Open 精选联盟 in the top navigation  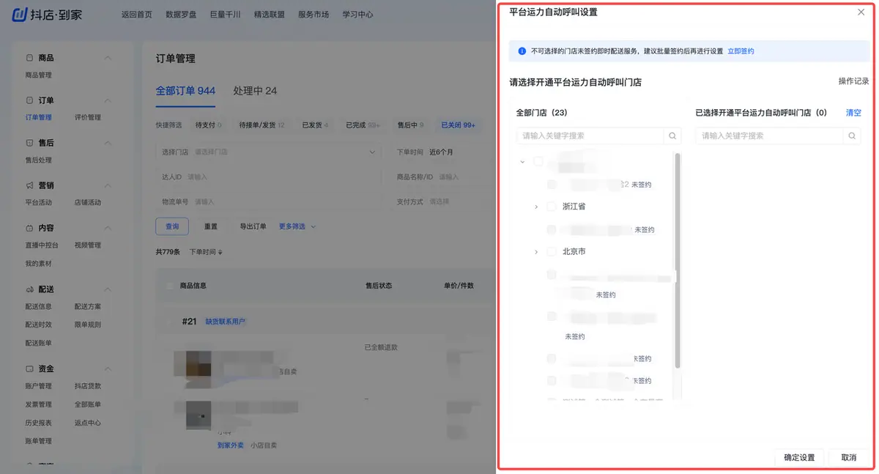click(269, 15)
